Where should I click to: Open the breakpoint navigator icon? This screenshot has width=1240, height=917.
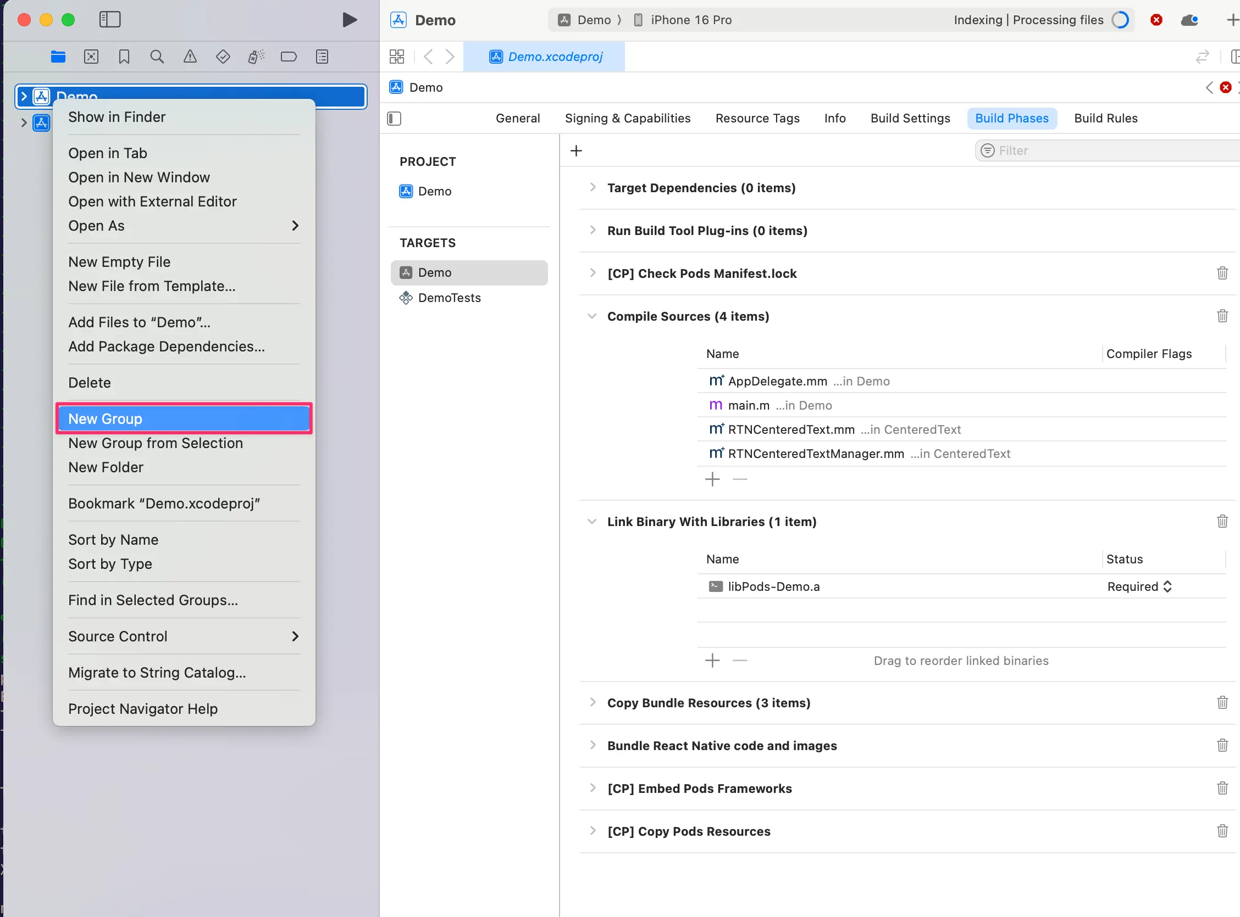coord(289,57)
